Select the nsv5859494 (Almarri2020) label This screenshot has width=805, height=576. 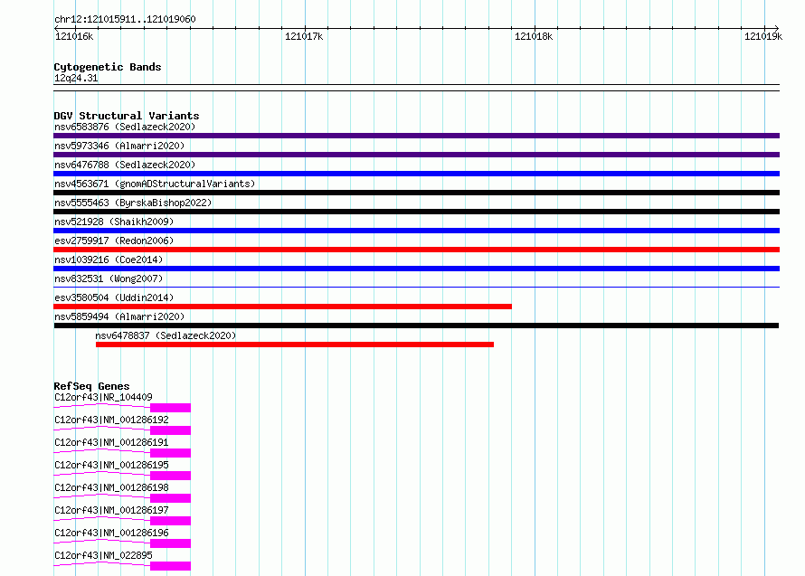(x=119, y=316)
